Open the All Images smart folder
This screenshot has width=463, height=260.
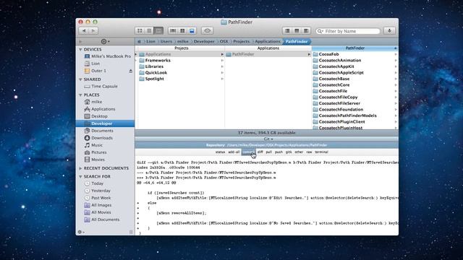98,205
